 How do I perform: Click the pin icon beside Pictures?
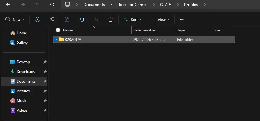(x=45, y=91)
